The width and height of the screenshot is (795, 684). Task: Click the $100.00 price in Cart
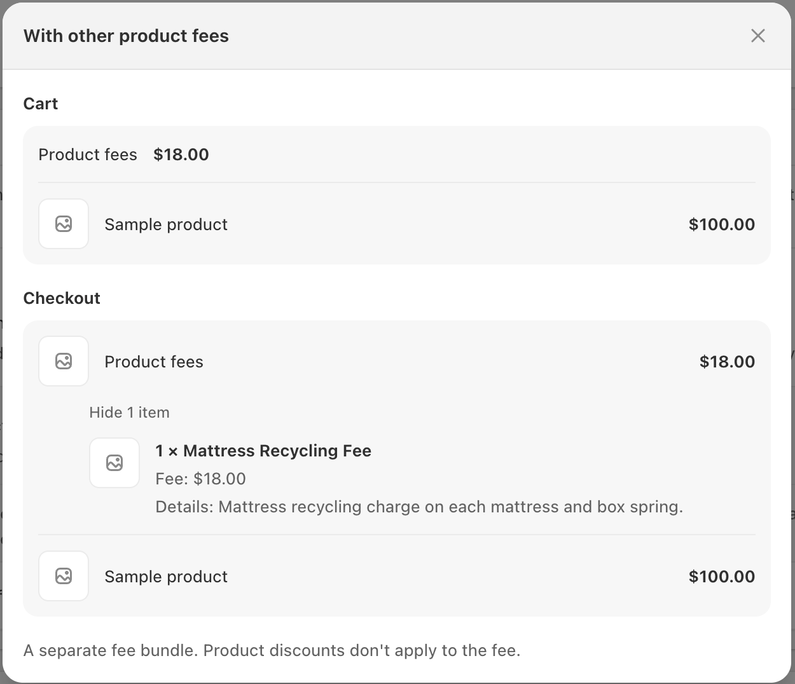coord(722,224)
